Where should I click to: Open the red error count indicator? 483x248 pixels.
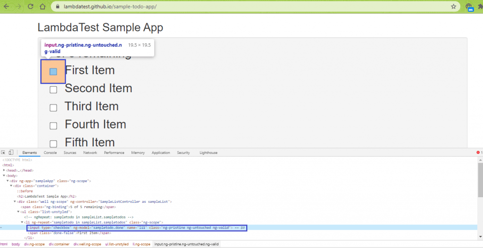479,152
